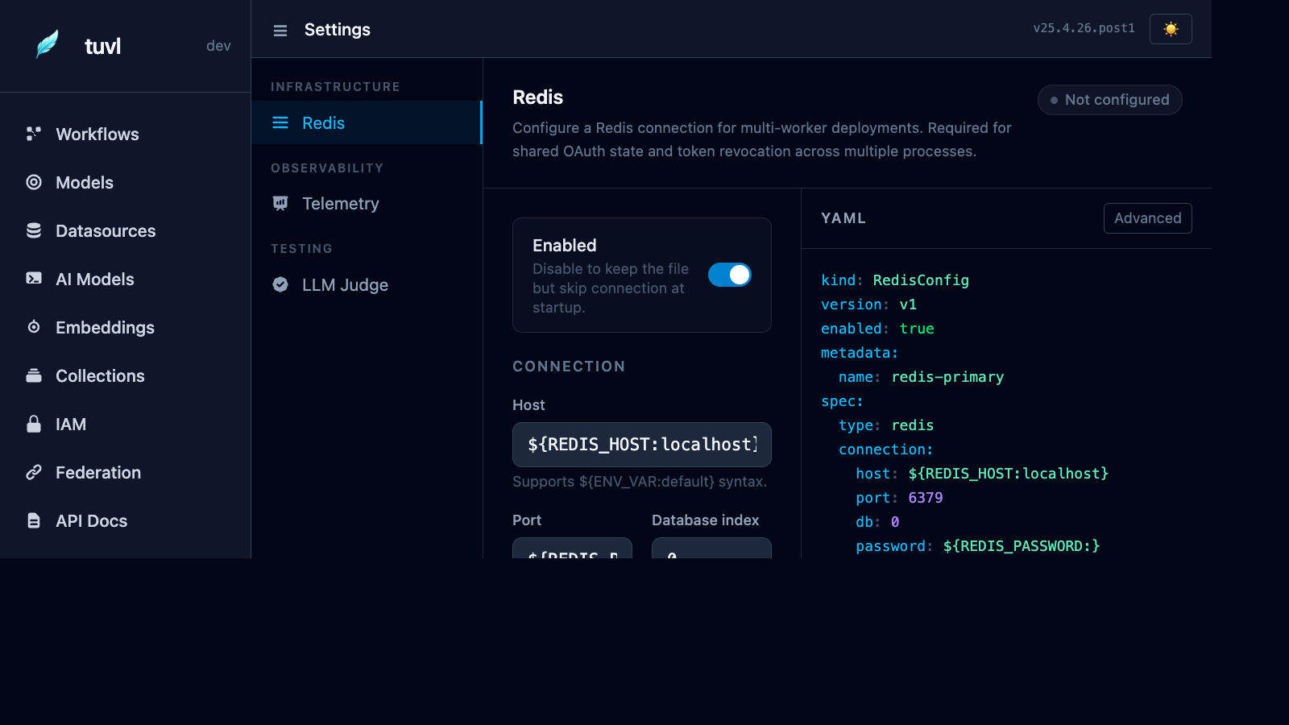Click the 'password: ${REDIS_PASSWORD:}' YAML line

[x=977, y=546]
